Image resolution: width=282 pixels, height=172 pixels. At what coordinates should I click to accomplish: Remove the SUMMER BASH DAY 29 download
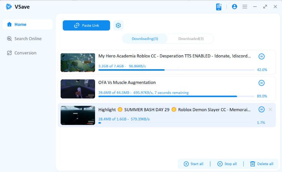(270, 109)
